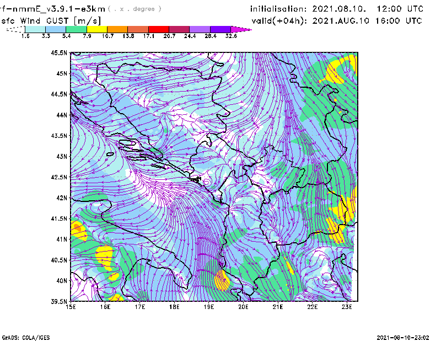Click the '45N' latitude label

pyautogui.click(x=62, y=73)
